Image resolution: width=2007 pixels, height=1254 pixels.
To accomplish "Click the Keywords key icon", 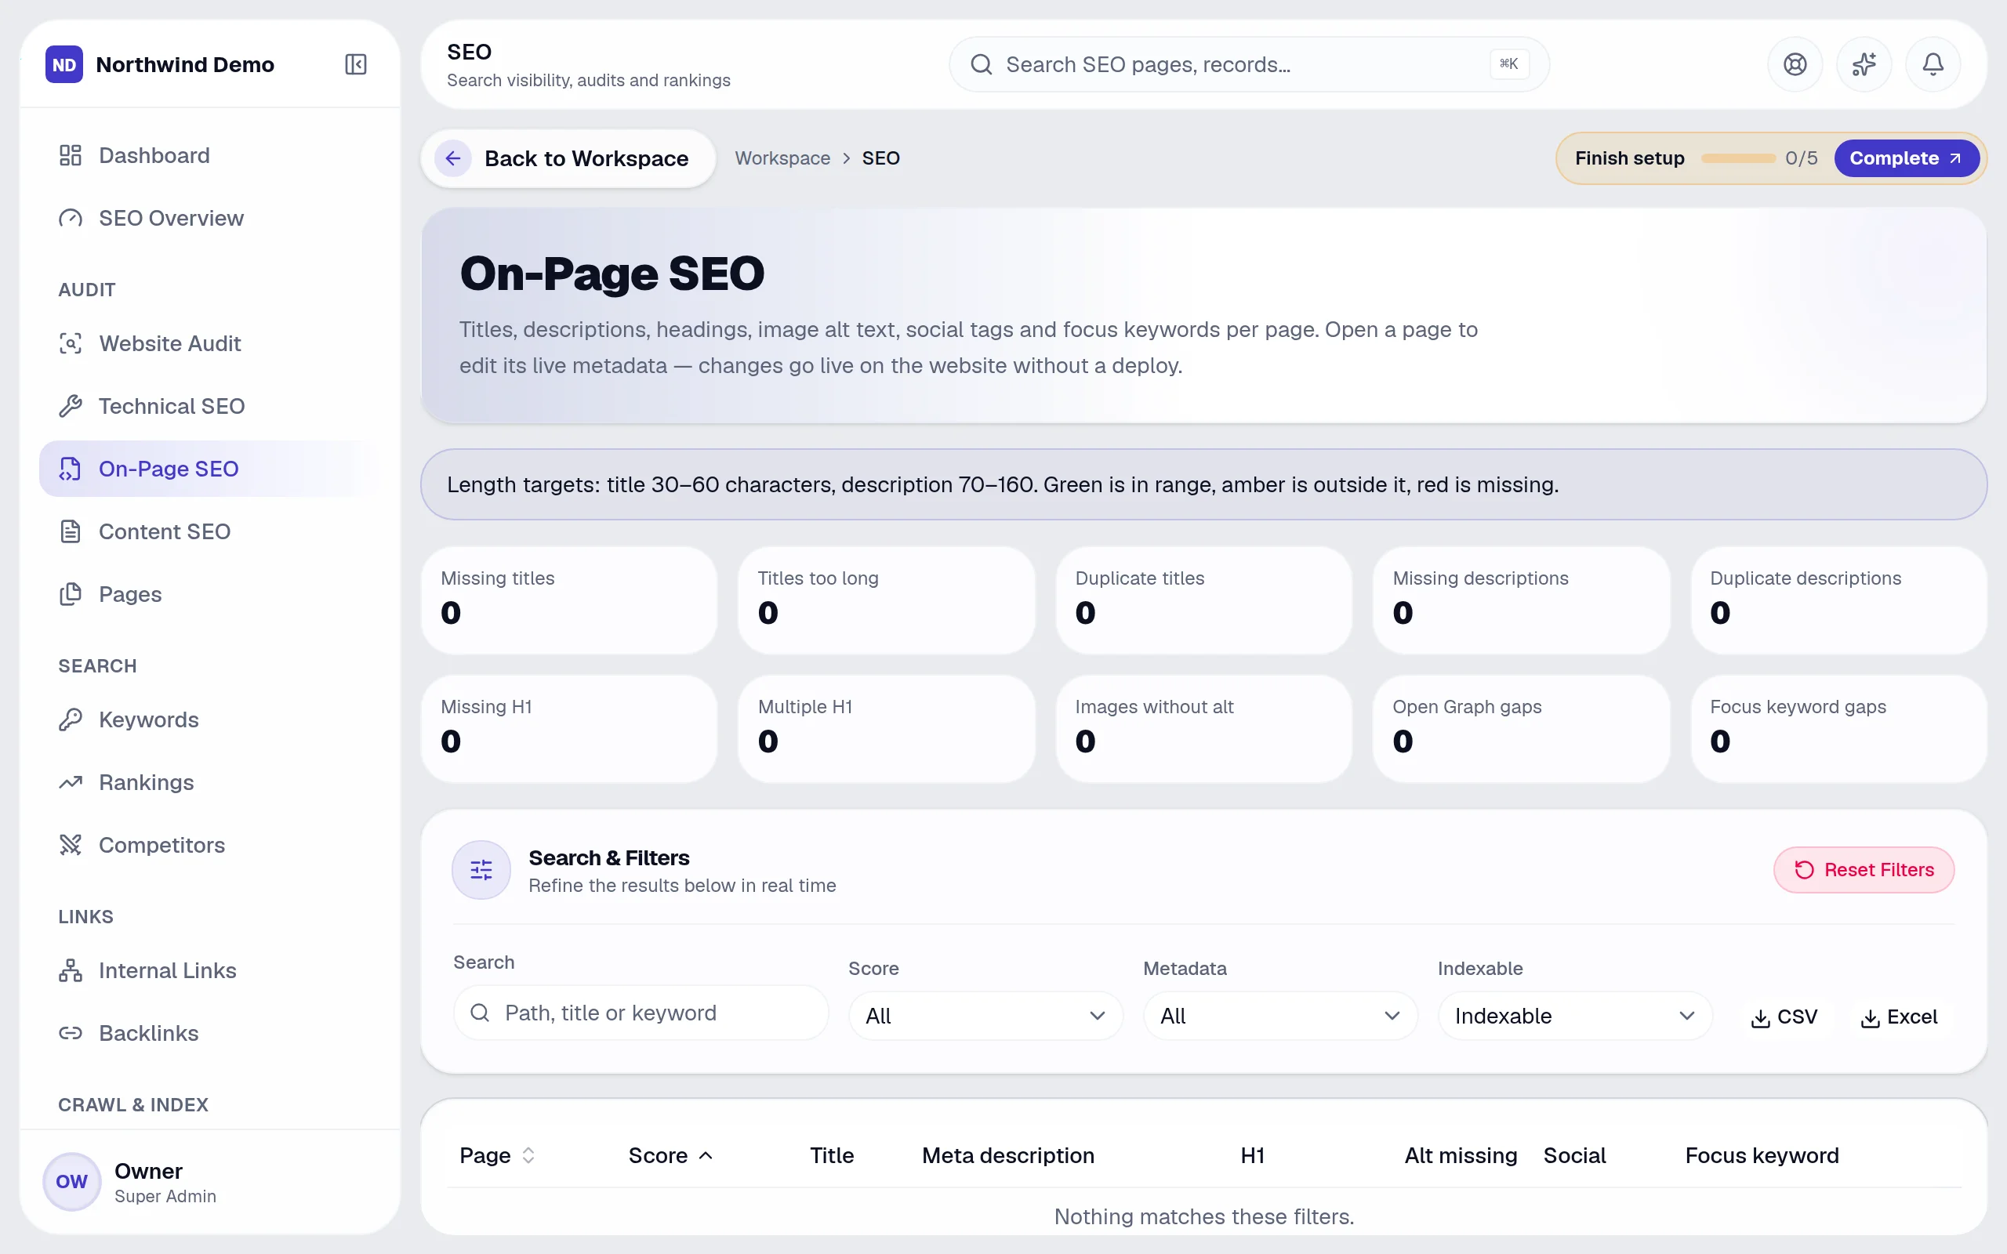I will [71, 720].
